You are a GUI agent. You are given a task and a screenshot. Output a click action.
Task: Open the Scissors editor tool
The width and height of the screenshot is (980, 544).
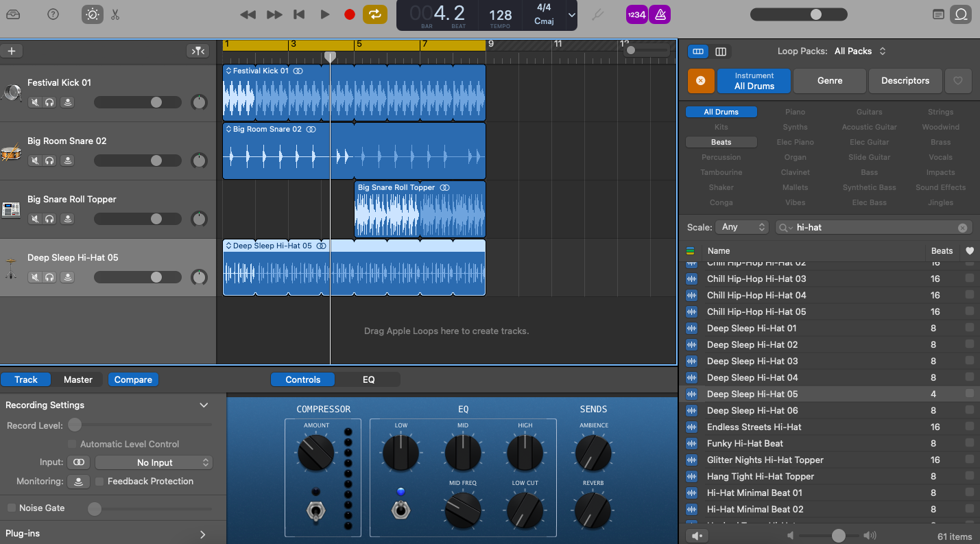(115, 14)
